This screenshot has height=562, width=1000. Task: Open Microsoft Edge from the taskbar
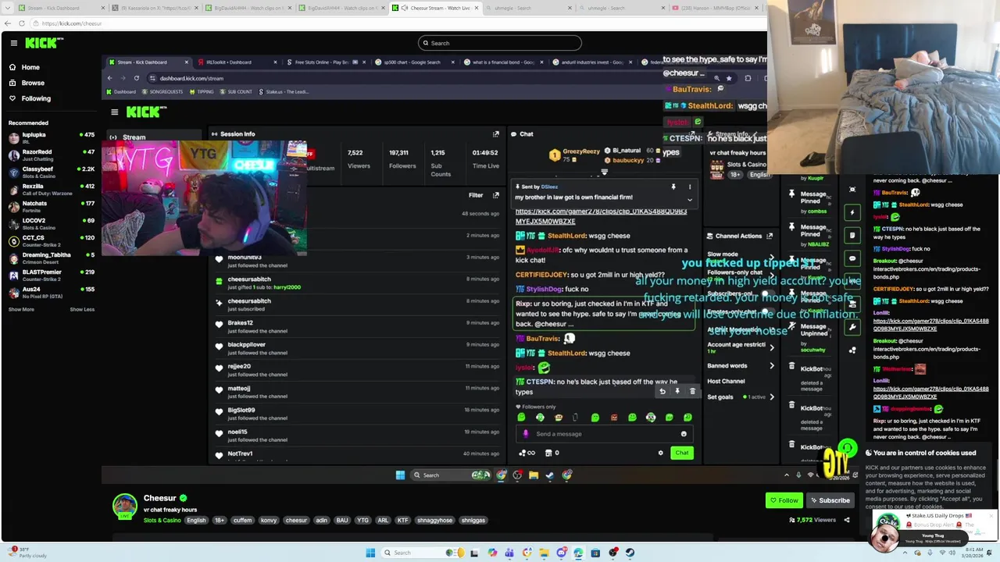click(578, 553)
